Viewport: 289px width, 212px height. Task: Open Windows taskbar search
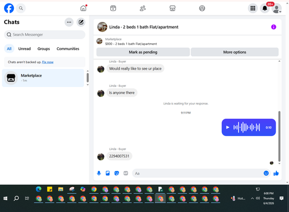pyautogui.click(x=16, y=198)
